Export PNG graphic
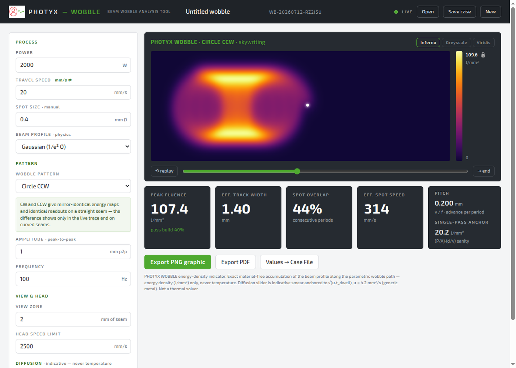 (x=178, y=262)
